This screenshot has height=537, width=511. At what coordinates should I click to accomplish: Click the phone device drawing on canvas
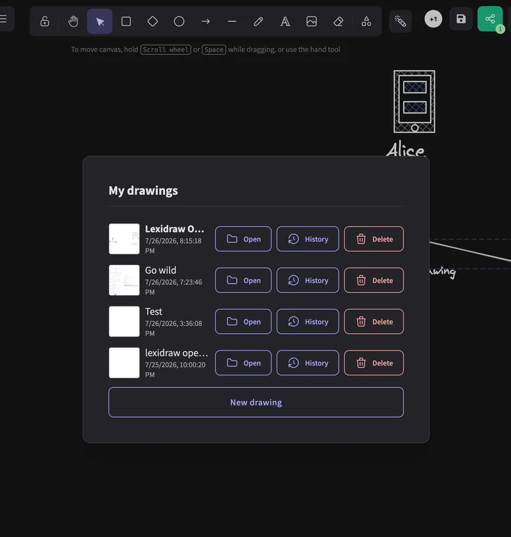414,102
